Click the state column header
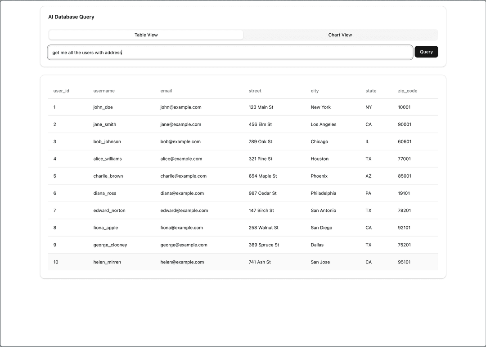 (x=371, y=91)
